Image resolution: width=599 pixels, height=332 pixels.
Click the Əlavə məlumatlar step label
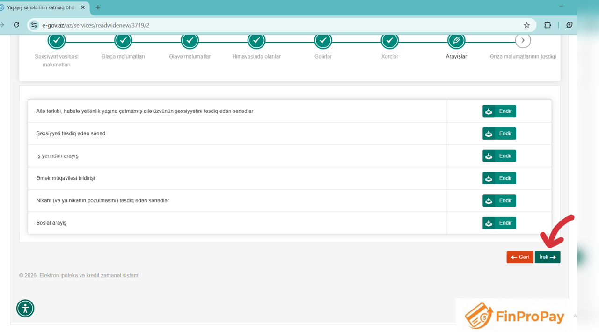click(190, 57)
